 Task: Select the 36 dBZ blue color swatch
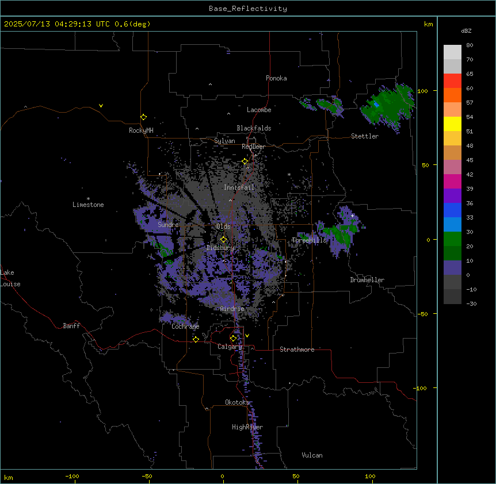(x=452, y=210)
